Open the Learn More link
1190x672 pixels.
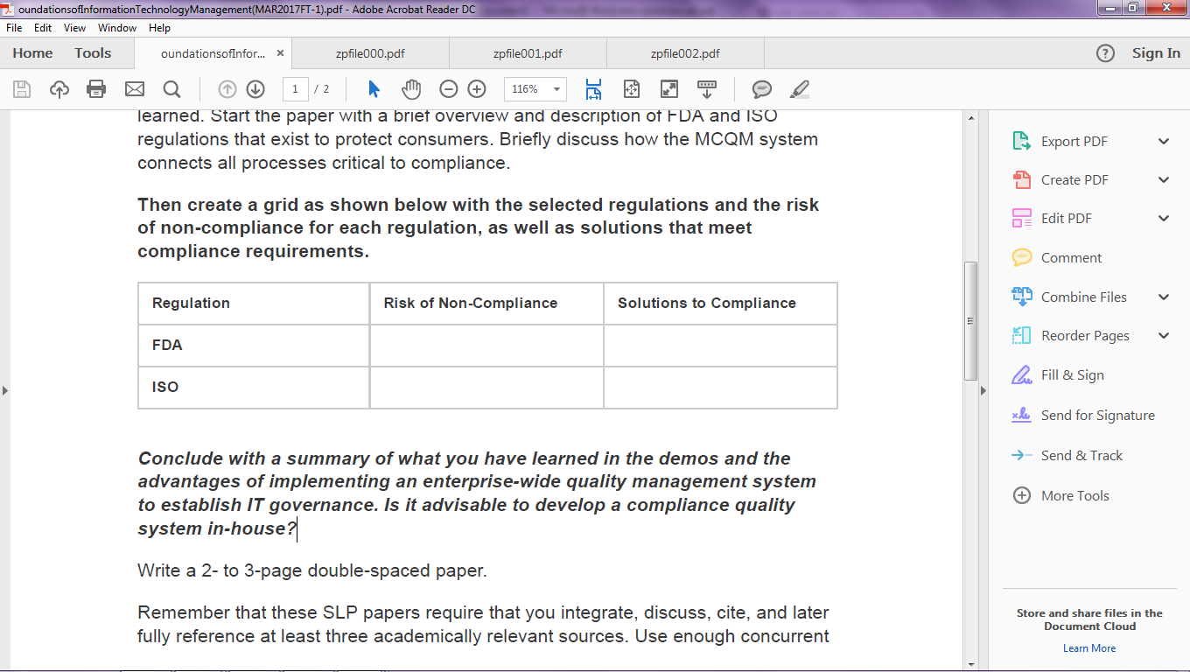1089,647
